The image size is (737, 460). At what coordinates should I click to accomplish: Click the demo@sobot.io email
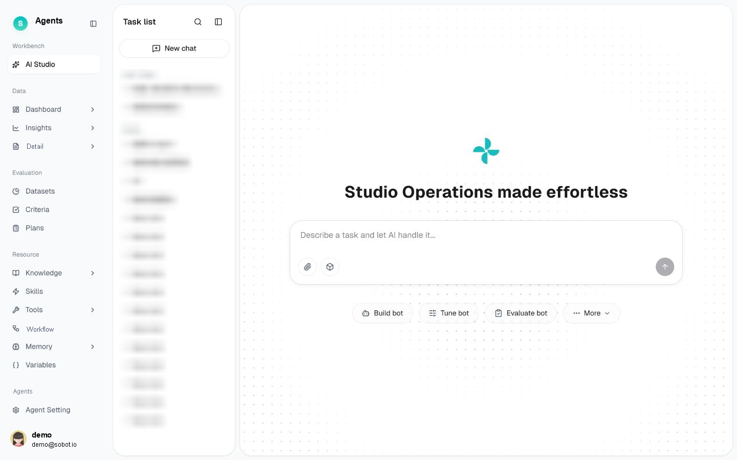tap(54, 445)
